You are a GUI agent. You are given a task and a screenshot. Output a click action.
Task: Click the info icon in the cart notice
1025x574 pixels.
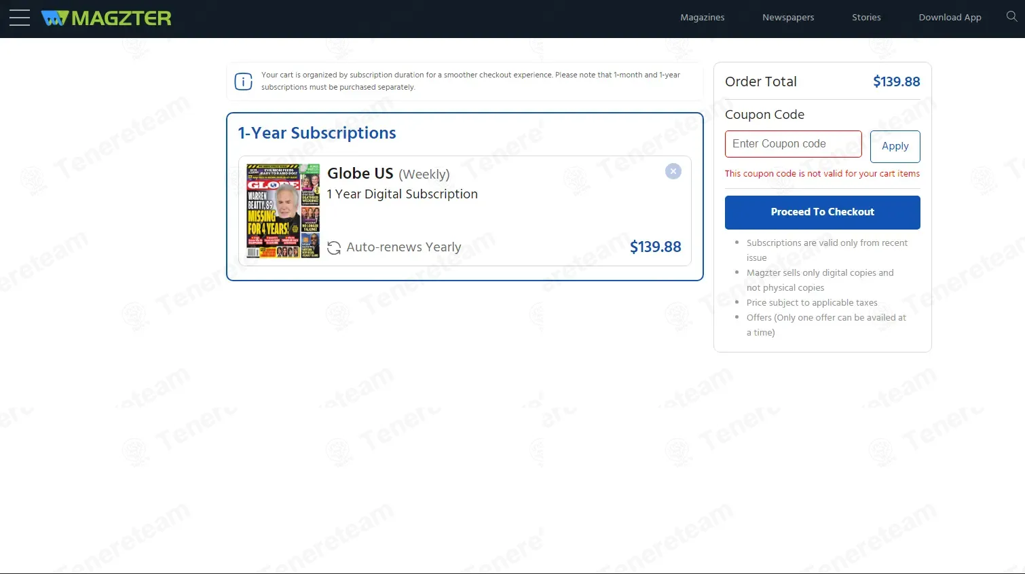pyautogui.click(x=243, y=82)
